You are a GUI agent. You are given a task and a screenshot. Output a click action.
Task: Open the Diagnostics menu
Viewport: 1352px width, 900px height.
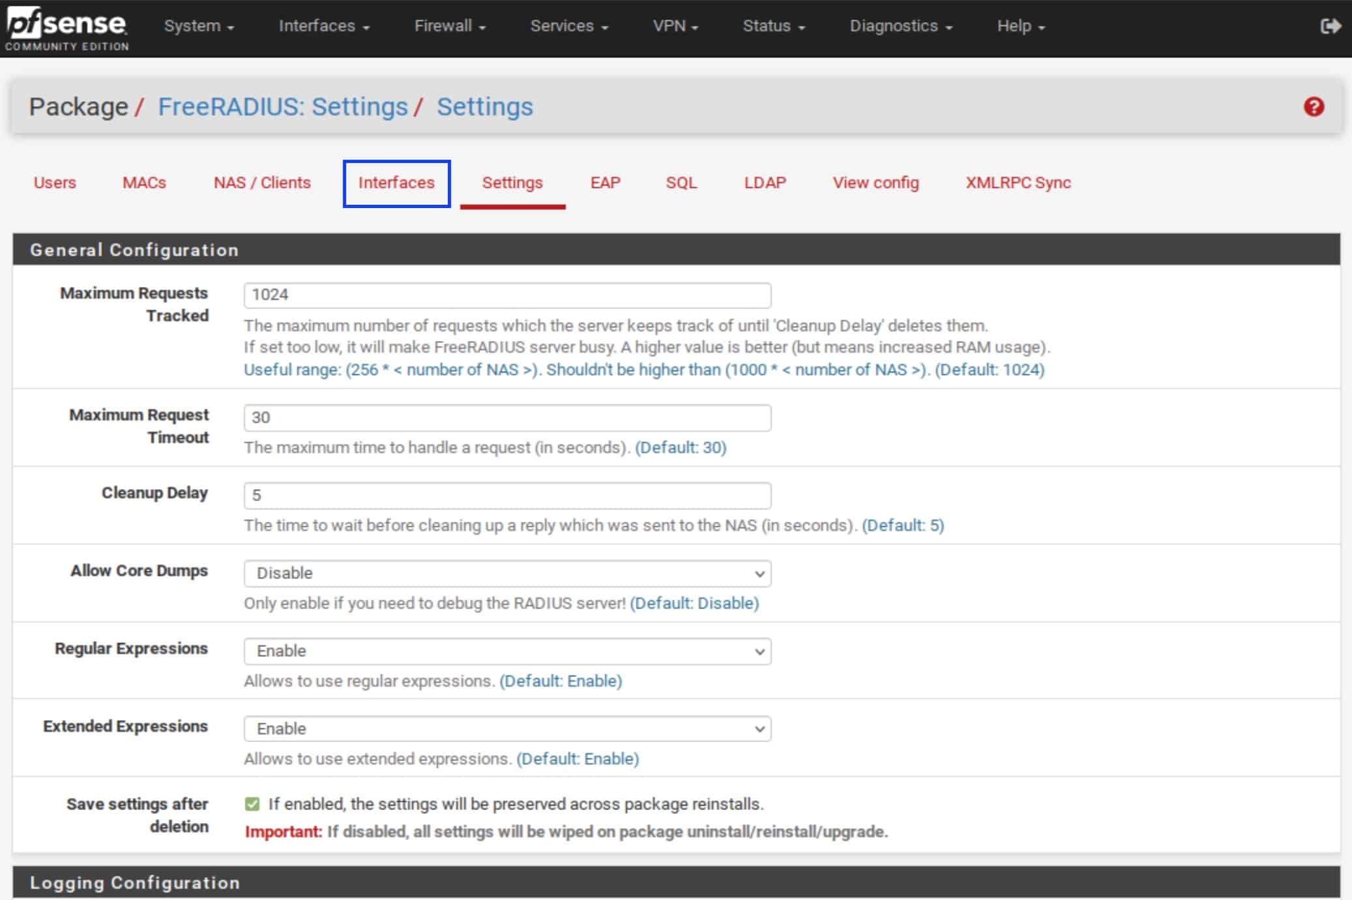pyautogui.click(x=901, y=26)
